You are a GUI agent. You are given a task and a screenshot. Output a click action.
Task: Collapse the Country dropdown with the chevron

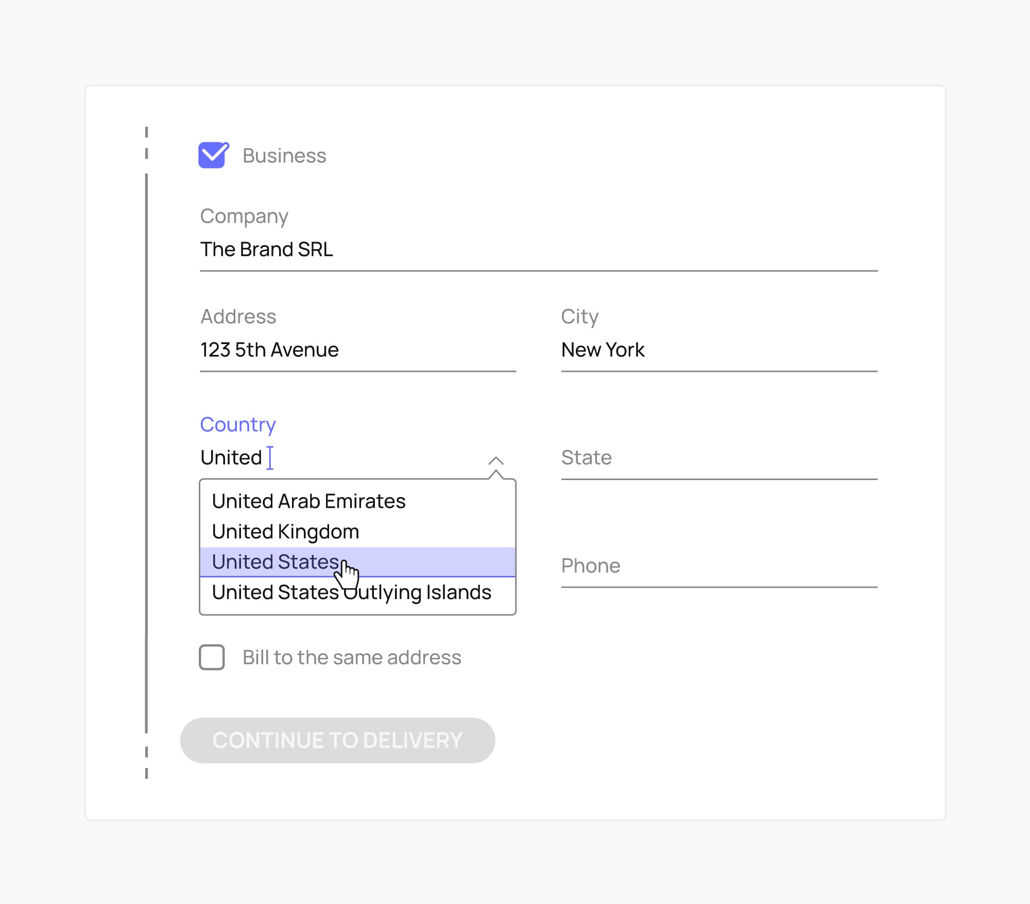496,459
